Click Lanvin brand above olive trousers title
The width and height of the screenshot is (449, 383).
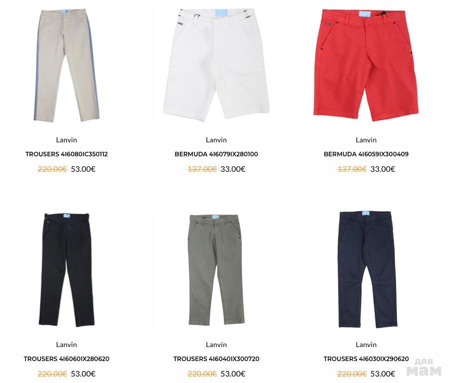[x=216, y=345]
